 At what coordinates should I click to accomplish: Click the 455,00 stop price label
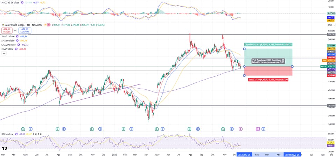coord(331,75)
